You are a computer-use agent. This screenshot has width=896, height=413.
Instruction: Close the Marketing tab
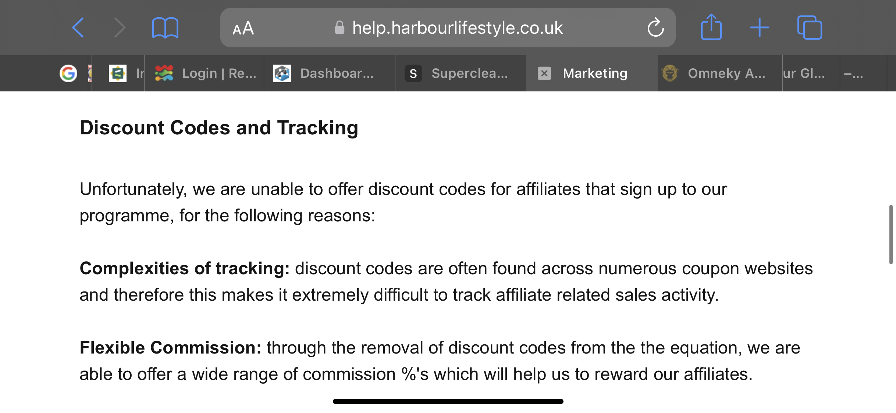click(544, 73)
